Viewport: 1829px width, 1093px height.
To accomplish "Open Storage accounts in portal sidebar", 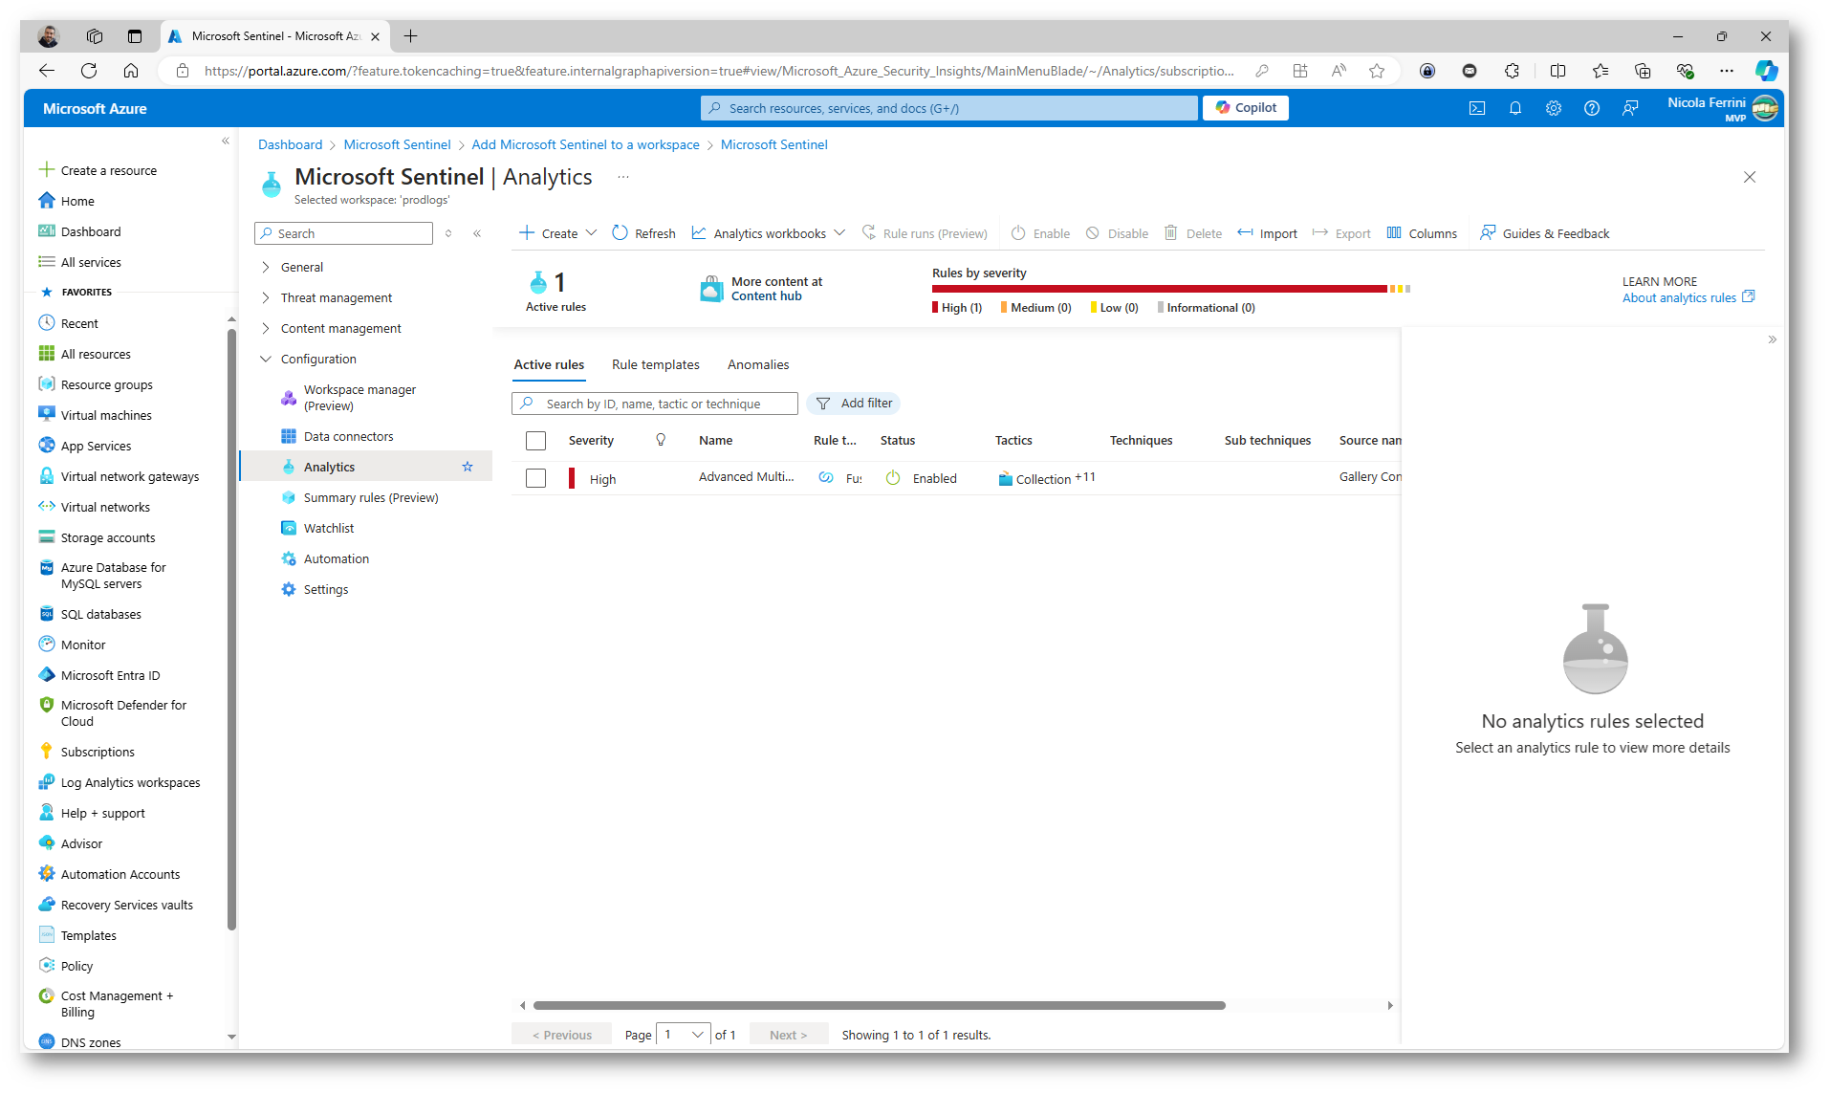I will click(108, 537).
